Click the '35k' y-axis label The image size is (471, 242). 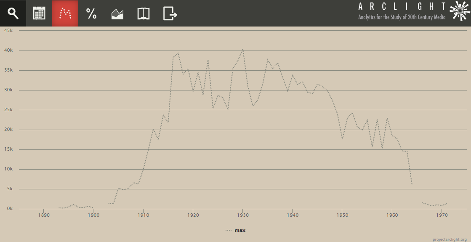point(8,70)
